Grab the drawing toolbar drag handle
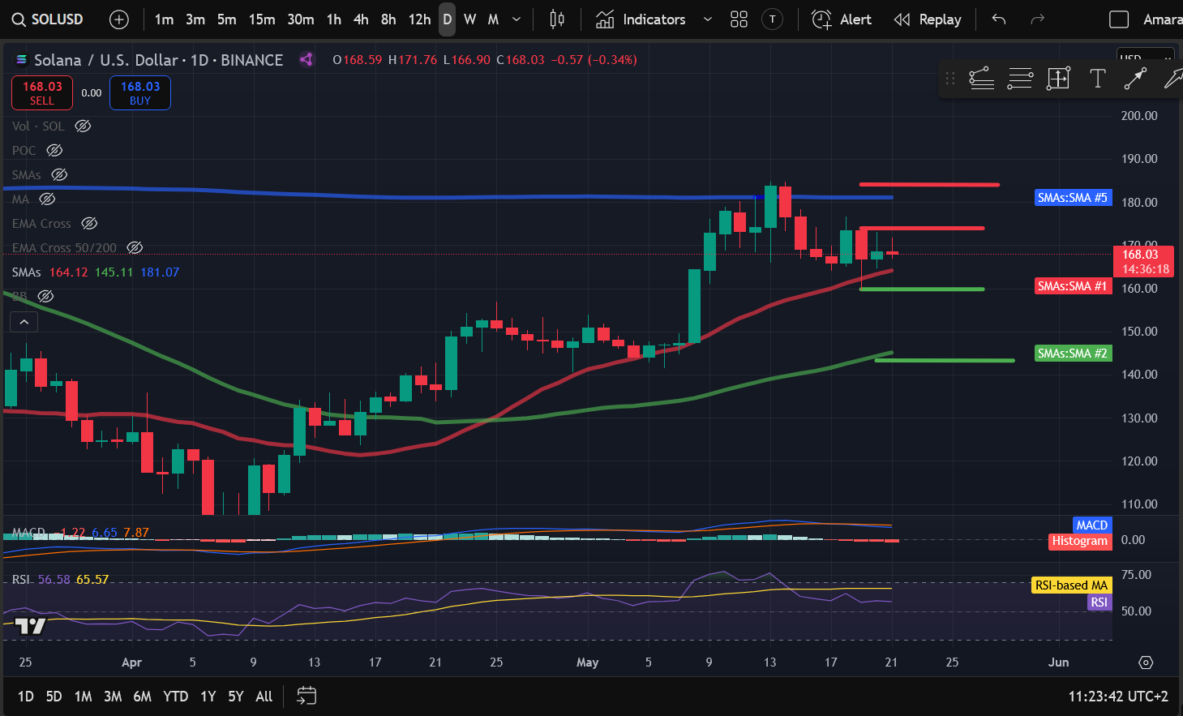1183x716 pixels. click(x=950, y=79)
